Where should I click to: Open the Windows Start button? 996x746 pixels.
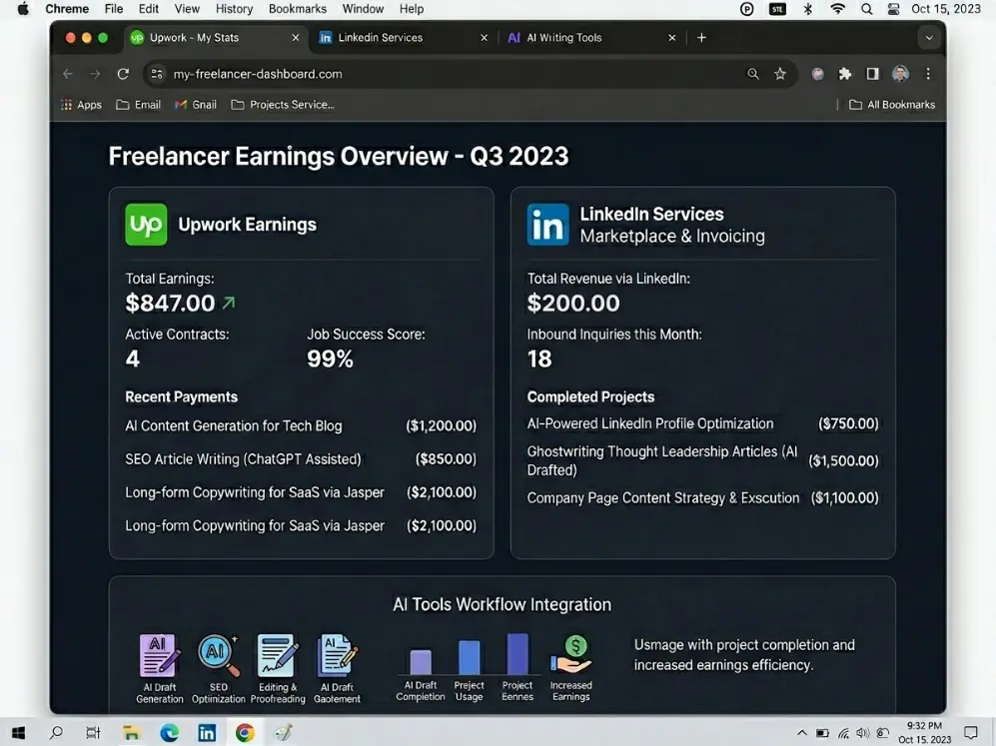(18, 733)
